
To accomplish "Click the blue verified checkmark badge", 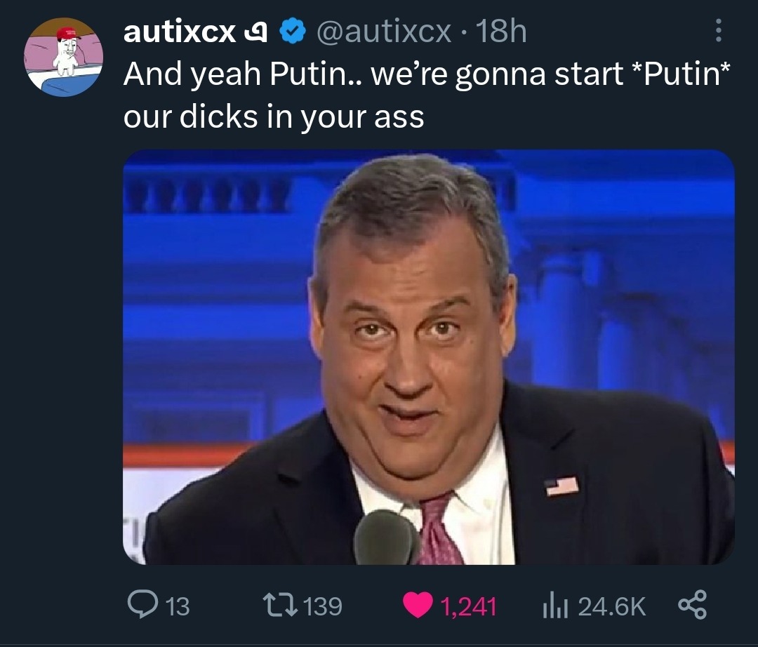I will pos(293,31).
